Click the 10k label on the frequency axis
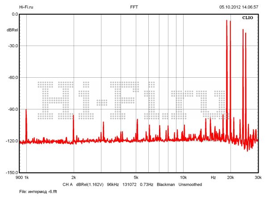Screen dimensions: 268x201 coord(183,177)
